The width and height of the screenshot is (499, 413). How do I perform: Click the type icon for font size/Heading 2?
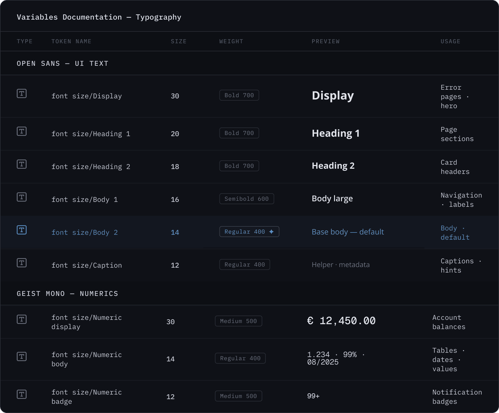click(x=22, y=164)
